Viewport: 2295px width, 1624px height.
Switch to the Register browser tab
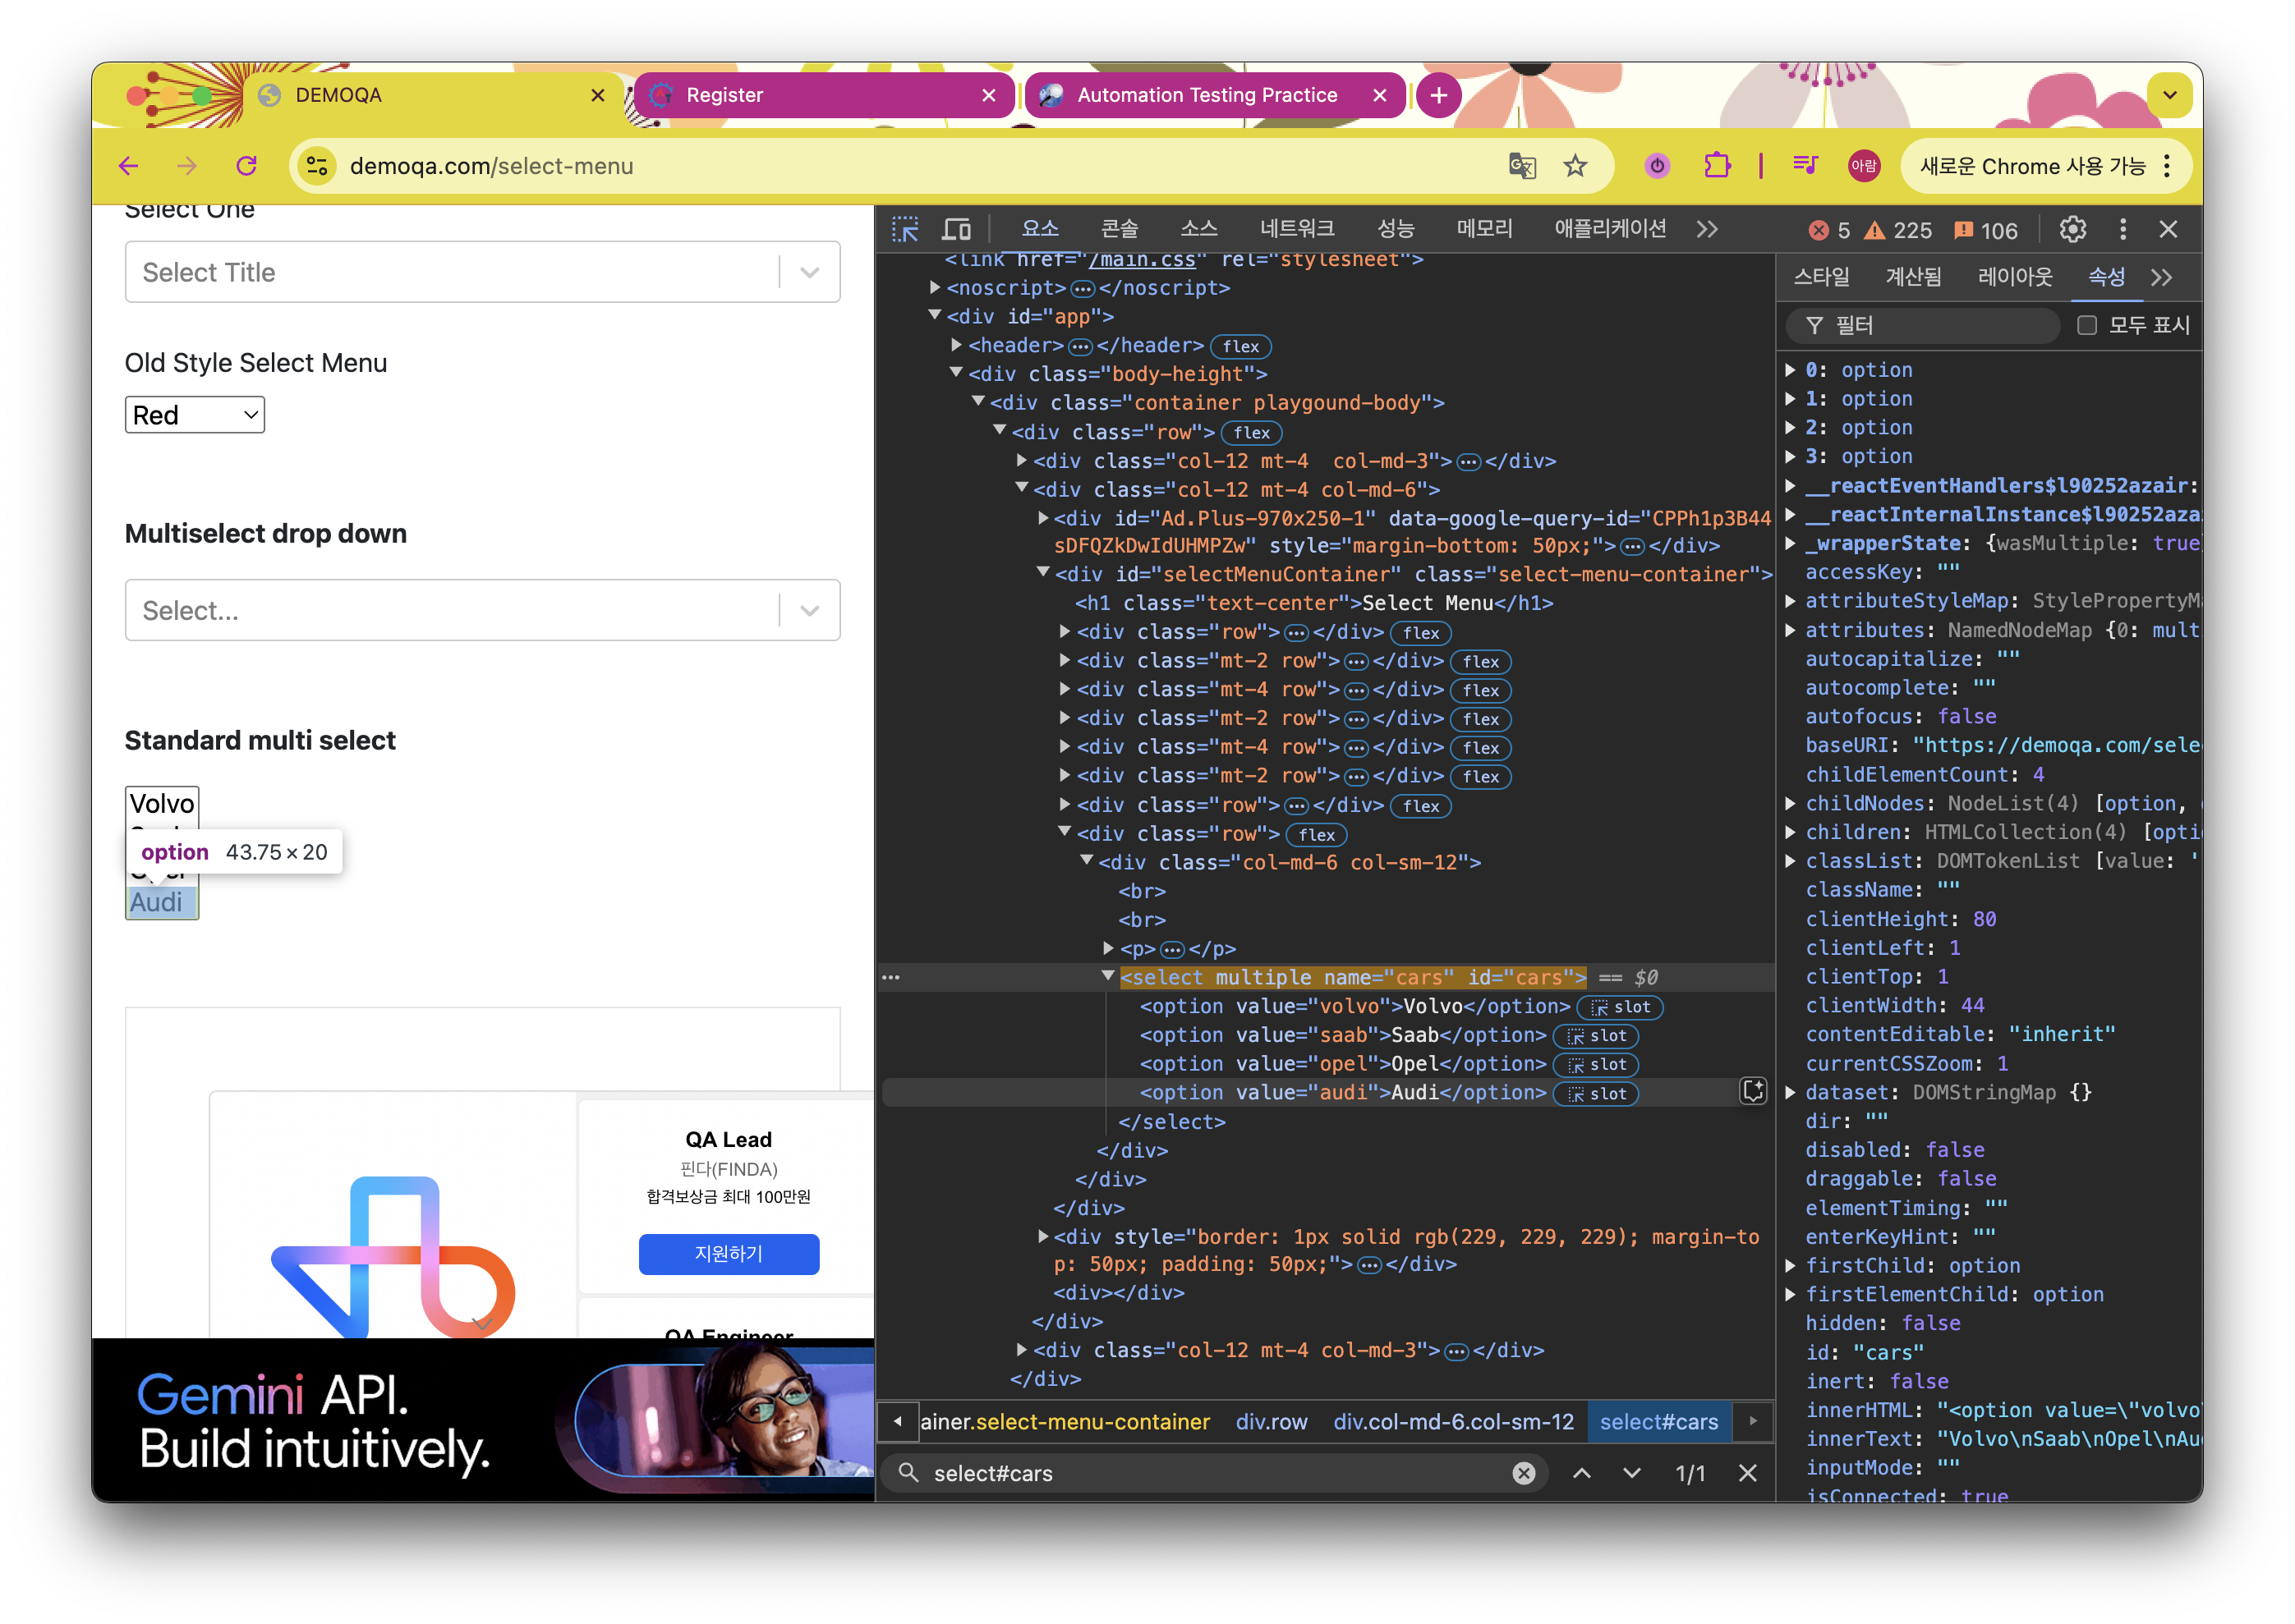pos(724,95)
